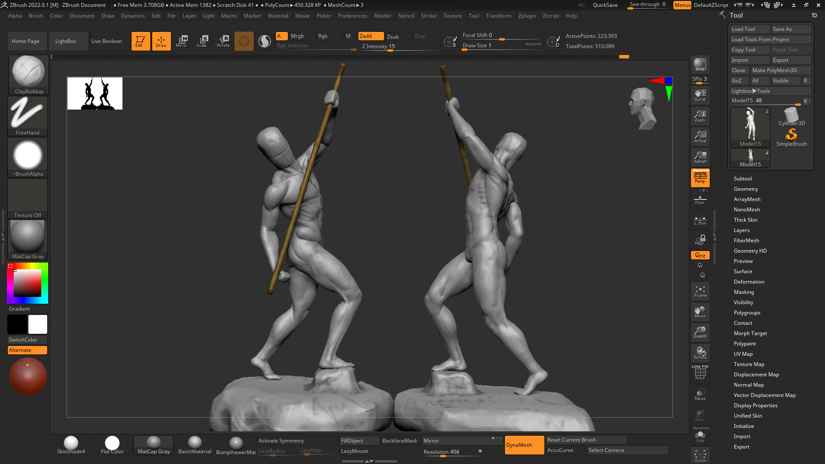Activate the Move gyro tool
This screenshot has height=464, width=825.
pyautogui.click(x=700, y=312)
